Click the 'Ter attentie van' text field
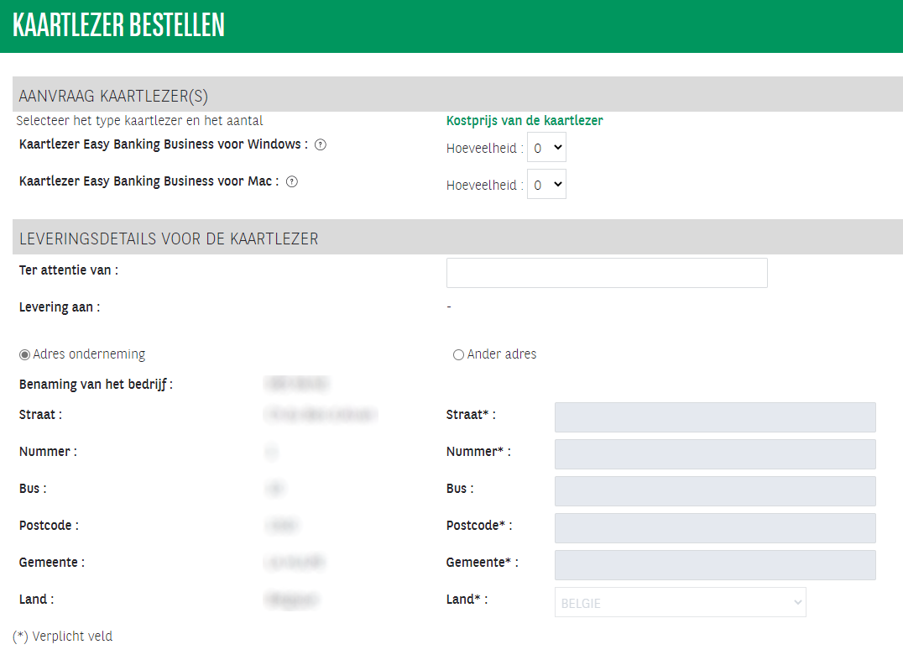 point(607,273)
